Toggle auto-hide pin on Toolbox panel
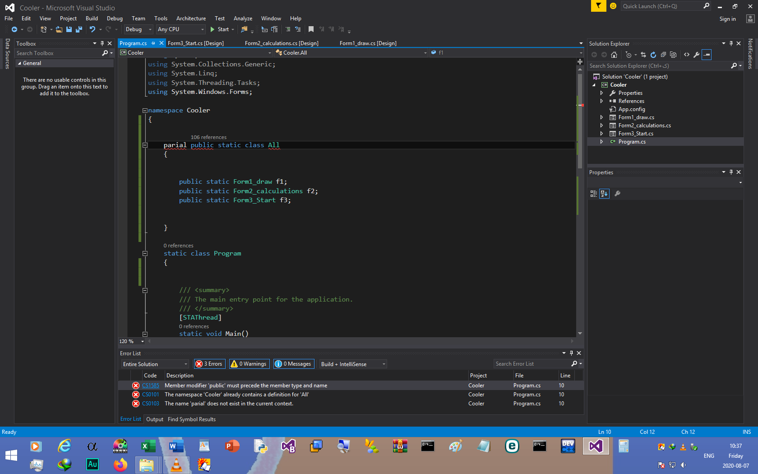758x474 pixels. point(102,43)
